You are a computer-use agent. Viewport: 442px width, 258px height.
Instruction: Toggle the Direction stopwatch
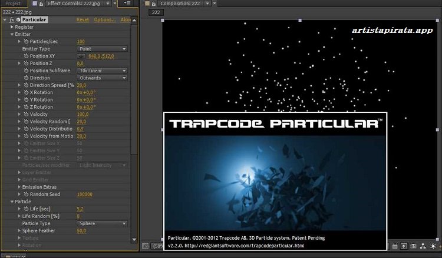coord(26,78)
